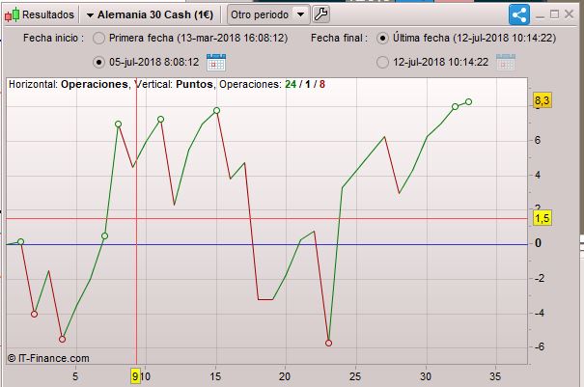584x387 pixels.
Task: Select 12-jul-2018 end date radio
Action: pyautogui.click(x=382, y=62)
